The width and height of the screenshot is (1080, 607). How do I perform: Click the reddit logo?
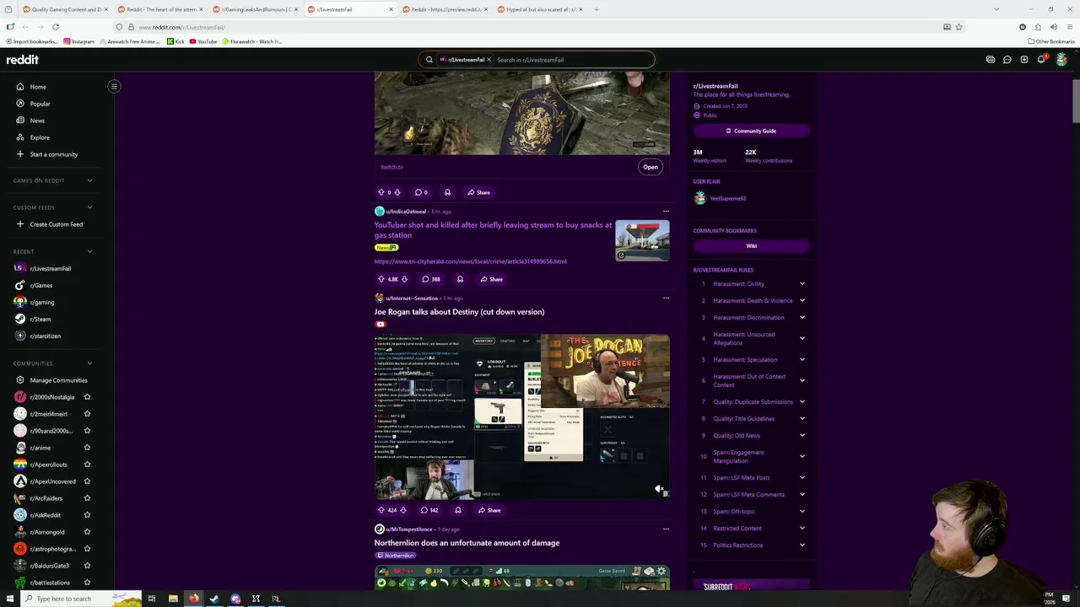click(23, 60)
